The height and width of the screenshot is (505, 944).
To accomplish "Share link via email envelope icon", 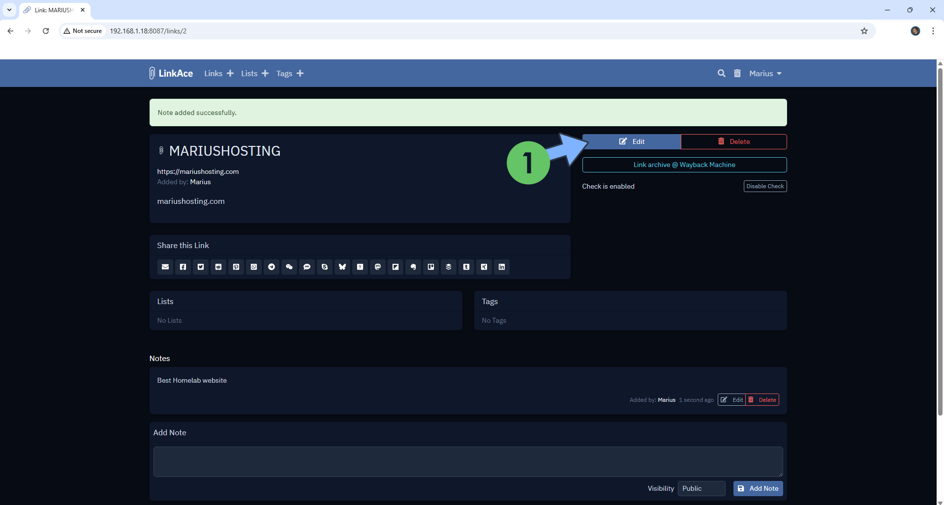I will coord(165,267).
